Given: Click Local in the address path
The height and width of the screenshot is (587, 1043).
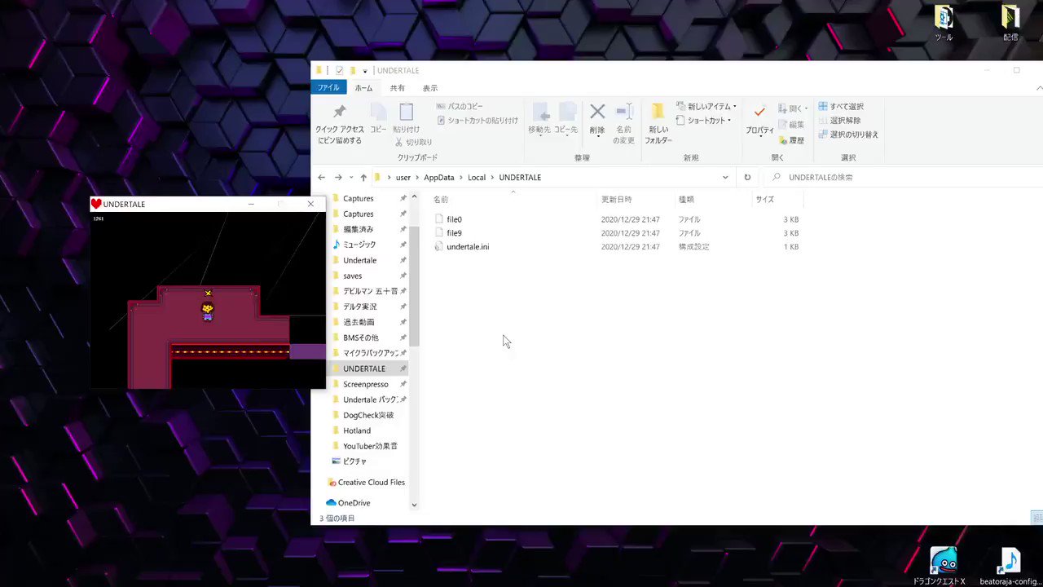Looking at the screenshot, I should (477, 178).
